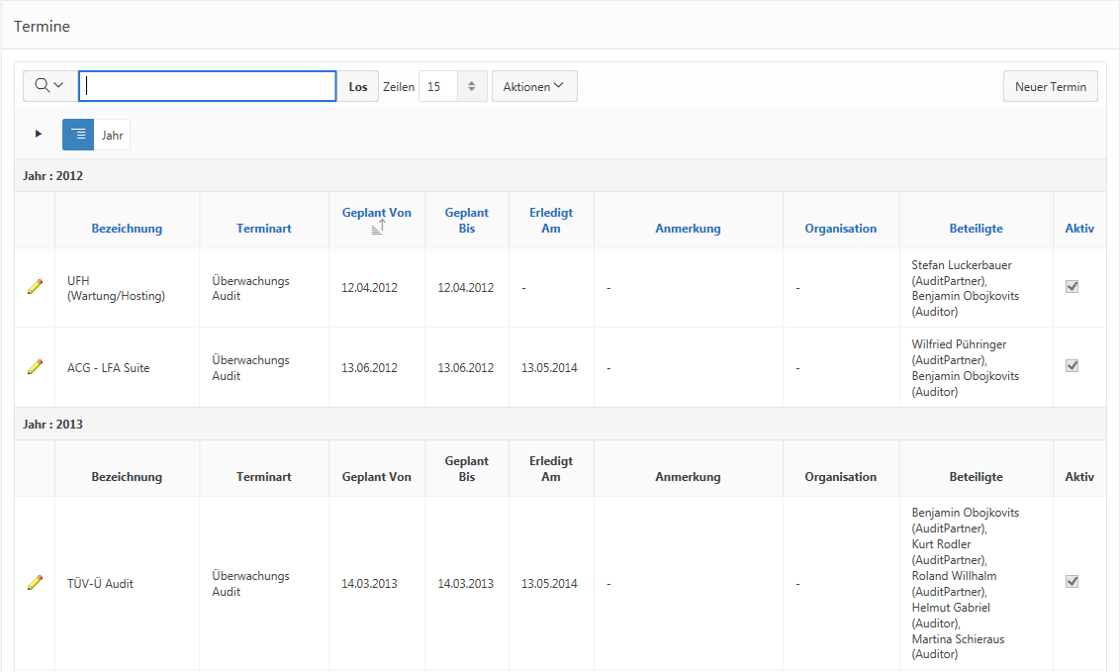Open the search column magnifier dropdown
This screenshot has width=1120, height=672.
pyautogui.click(x=48, y=86)
